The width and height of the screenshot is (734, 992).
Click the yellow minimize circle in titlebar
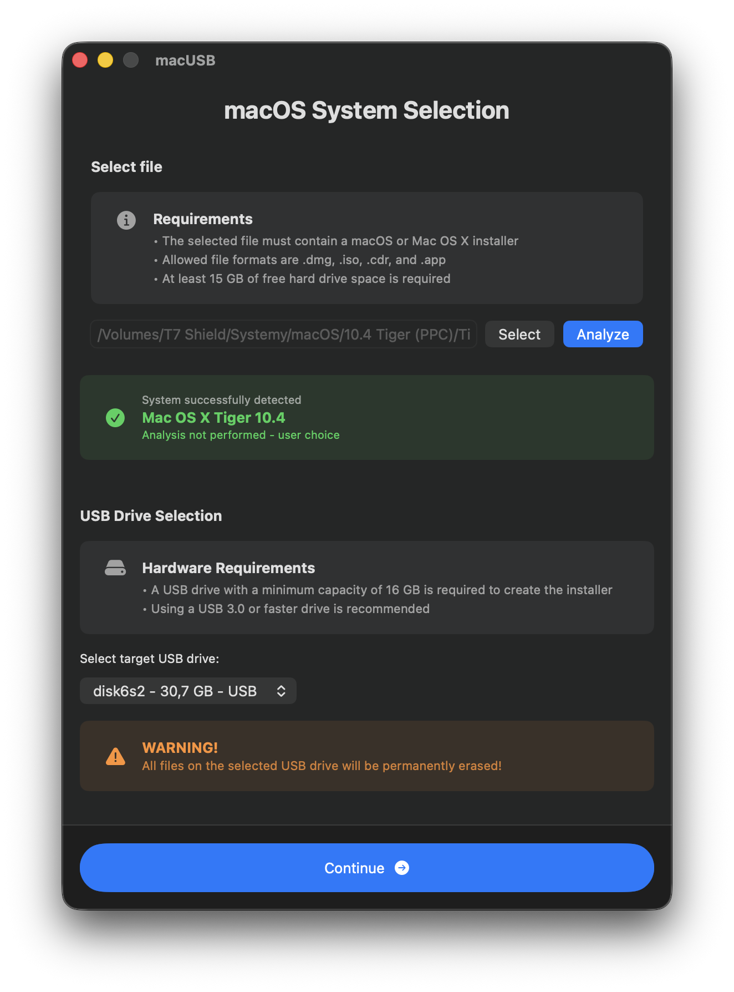(105, 59)
